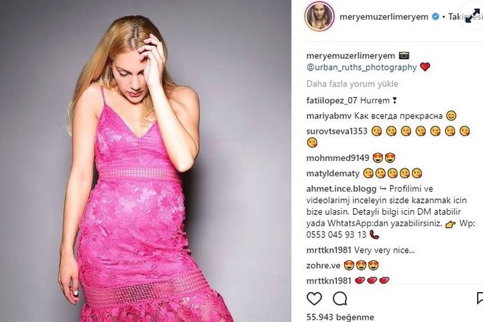Open ahmet.ince.blogg commenter profile
The width and height of the screenshot is (483, 322).
(341, 189)
